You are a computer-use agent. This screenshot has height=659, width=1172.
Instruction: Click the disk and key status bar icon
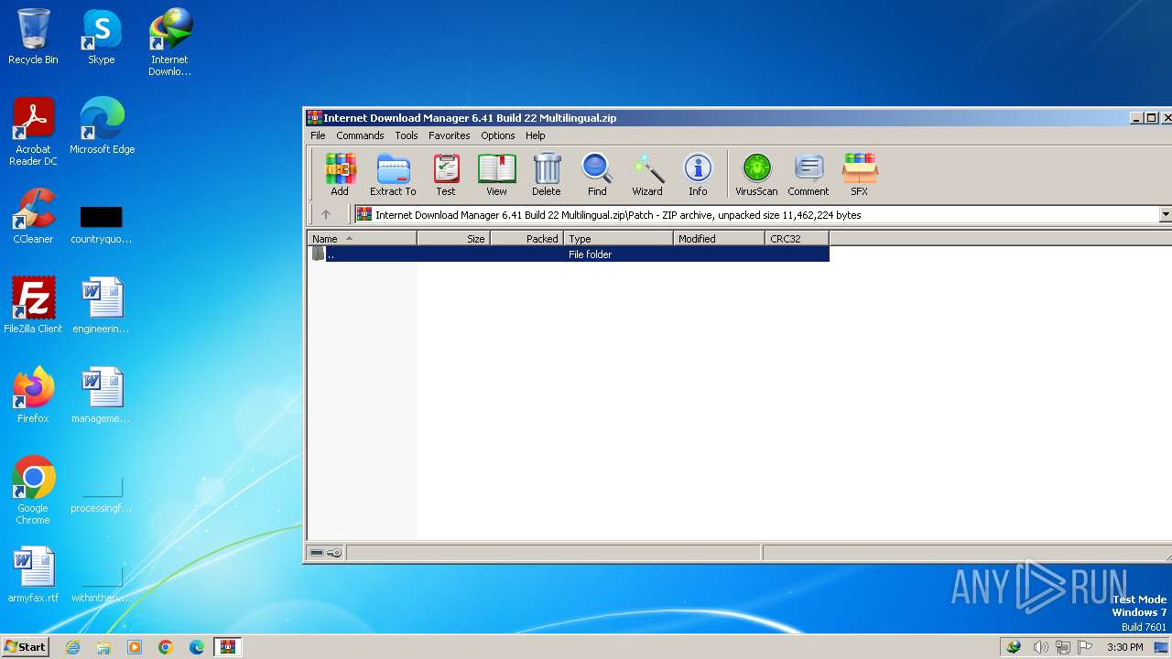(x=326, y=553)
